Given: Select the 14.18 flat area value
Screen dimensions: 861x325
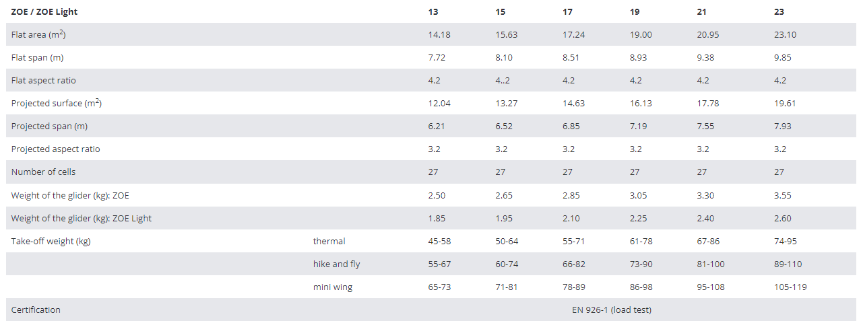Looking at the screenshot, I should click(x=439, y=34).
